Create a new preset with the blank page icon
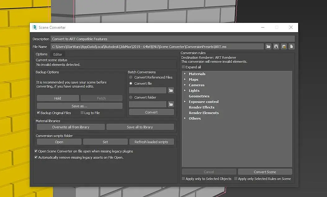The height and width of the screenshot is (197, 327). (292, 47)
